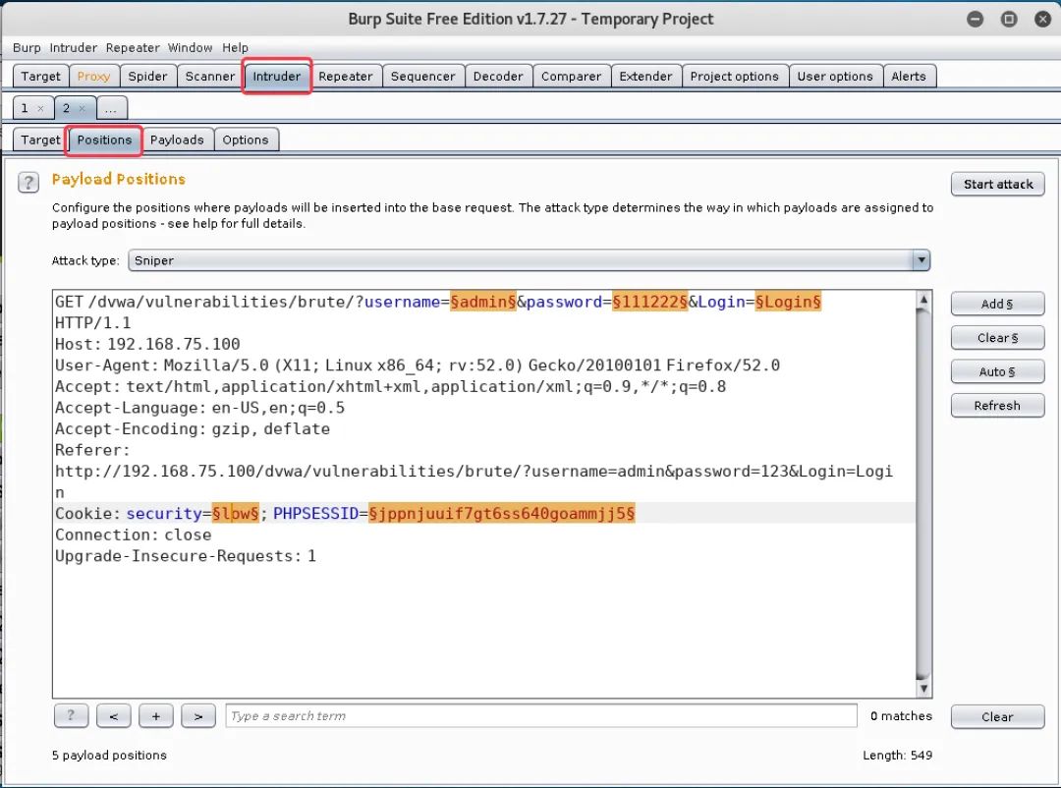Open the Intruder Target sub-tab
1061x788 pixels.
click(x=40, y=140)
